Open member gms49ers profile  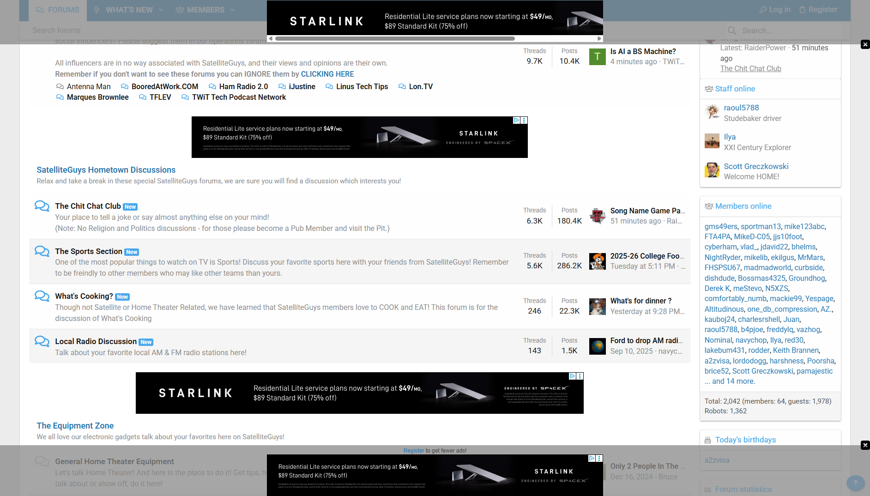(721, 226)
